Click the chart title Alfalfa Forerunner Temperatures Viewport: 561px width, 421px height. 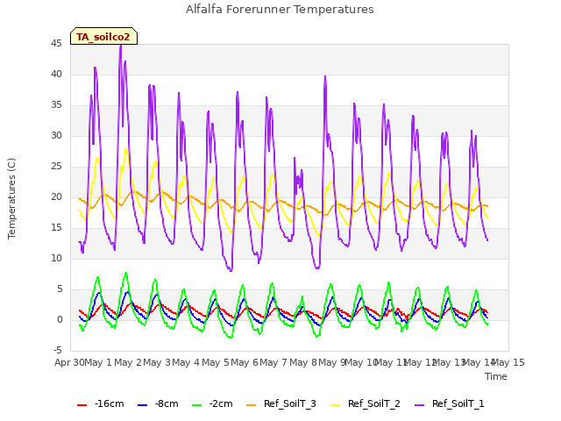click(x=280, y=10)
